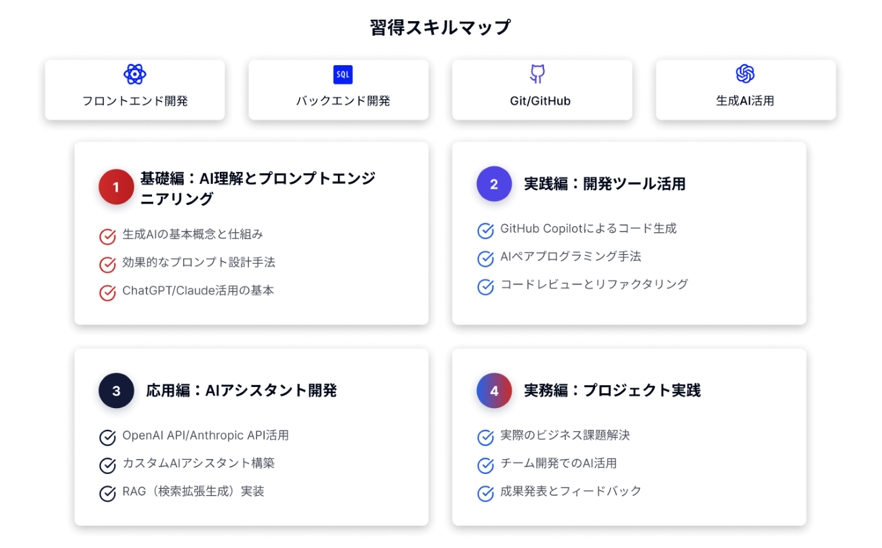Click the blue SQL icon
This screenshot has height=548, width=882.
coord(343,75)
